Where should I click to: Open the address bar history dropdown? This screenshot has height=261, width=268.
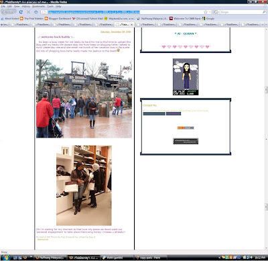pyautogui.click(x=210, y=12)
